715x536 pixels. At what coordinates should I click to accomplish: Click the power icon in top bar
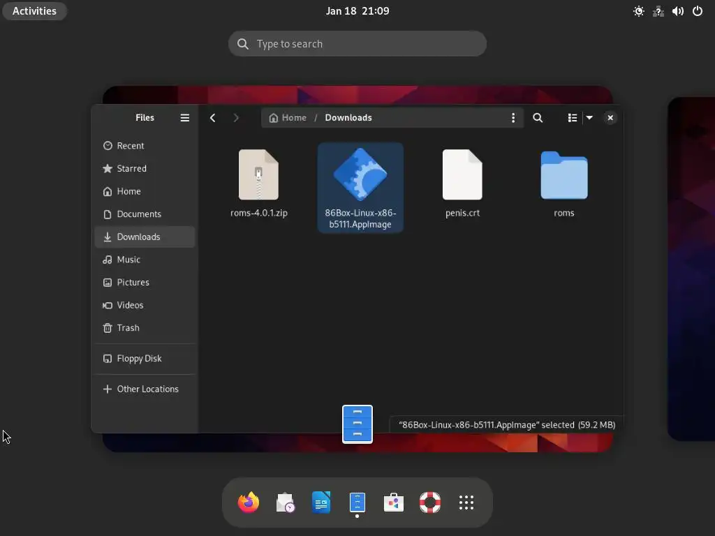(698, 11)
